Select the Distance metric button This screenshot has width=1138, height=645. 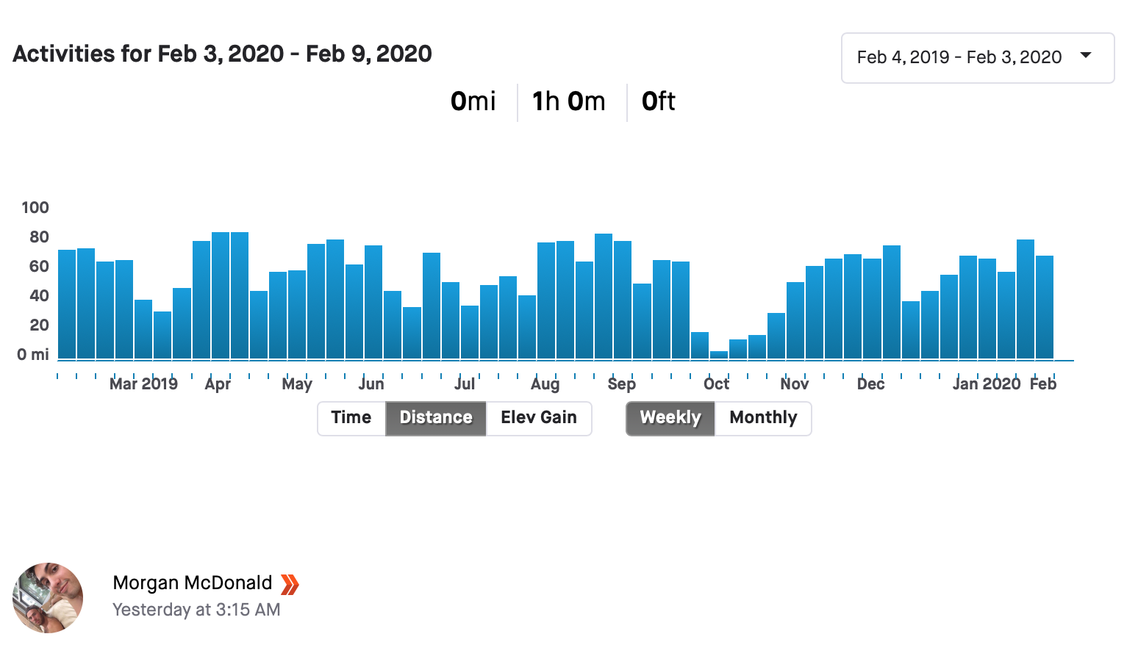(x=436, y=418)
